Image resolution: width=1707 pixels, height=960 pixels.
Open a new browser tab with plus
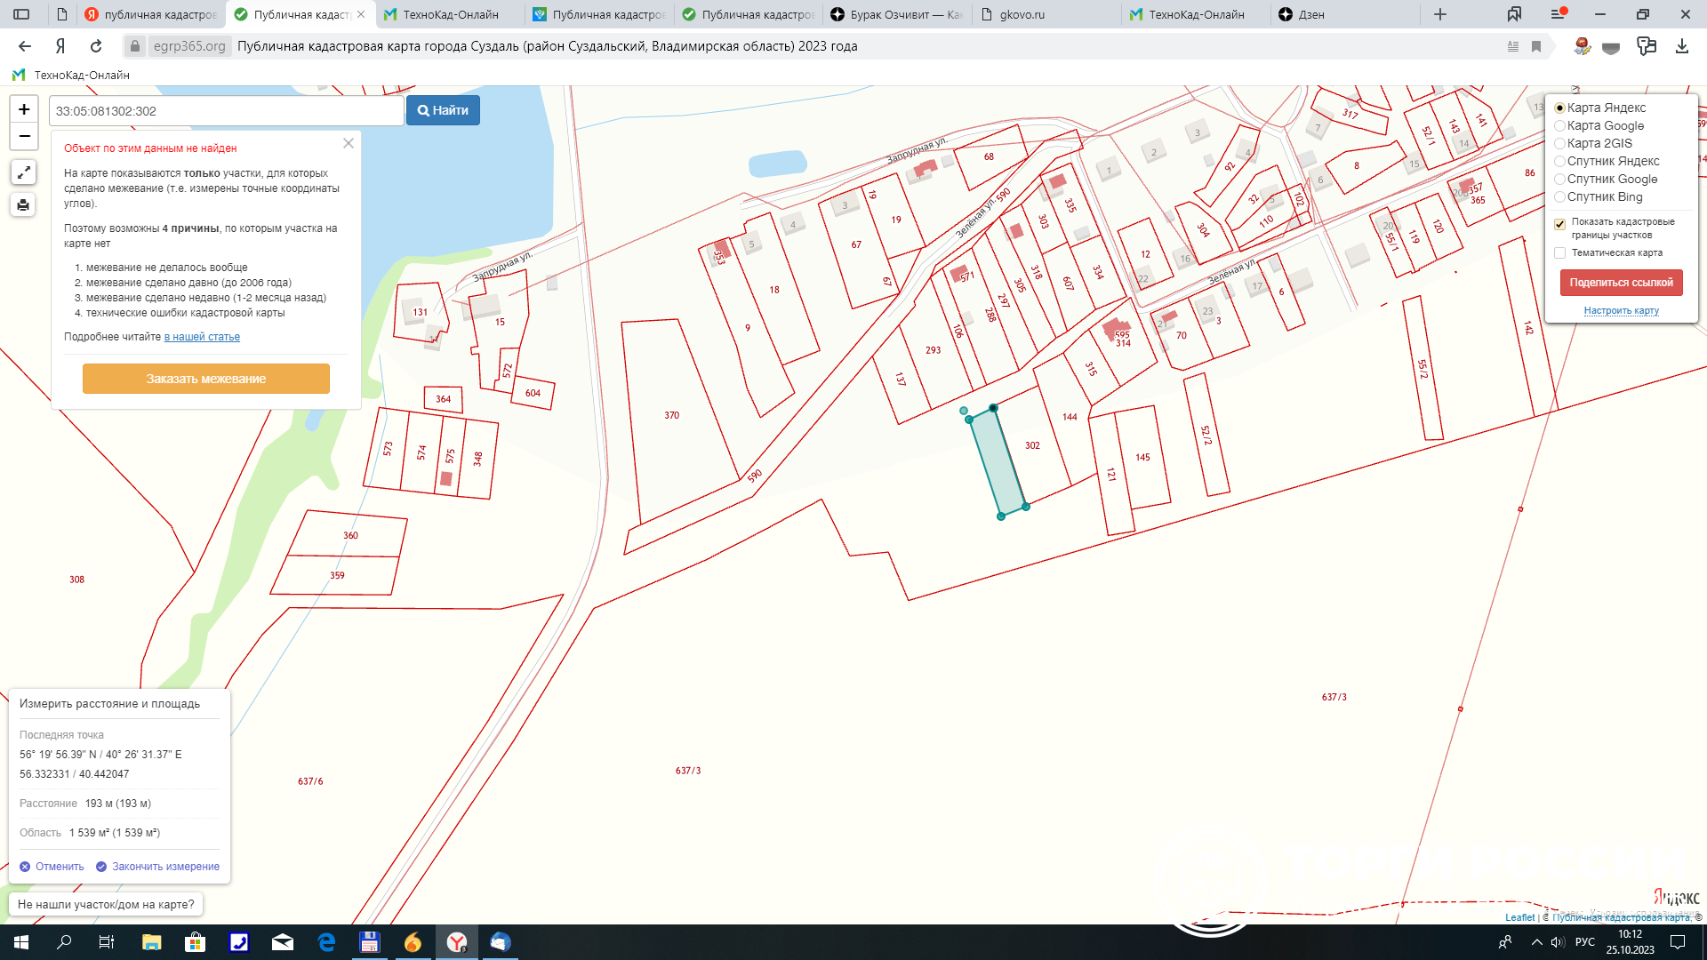point(1440,14)
